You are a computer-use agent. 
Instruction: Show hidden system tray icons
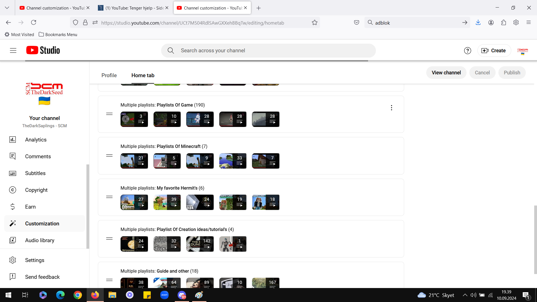tap(465, 295)
